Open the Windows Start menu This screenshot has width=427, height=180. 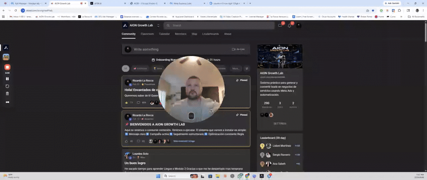[x=158, y=176]
